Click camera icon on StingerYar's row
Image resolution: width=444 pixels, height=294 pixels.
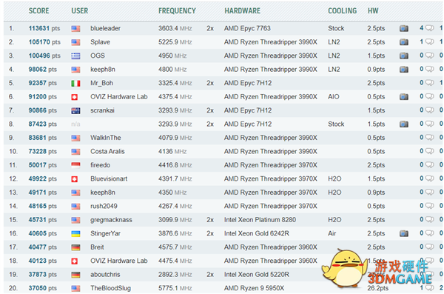coord(404,233)
